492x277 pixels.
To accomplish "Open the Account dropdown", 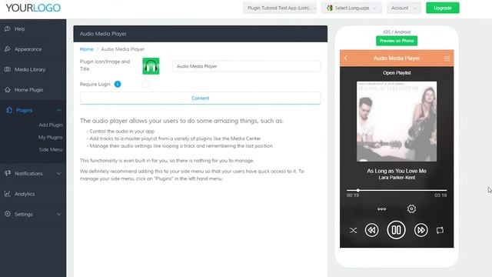I will click(x=404, y=8).
